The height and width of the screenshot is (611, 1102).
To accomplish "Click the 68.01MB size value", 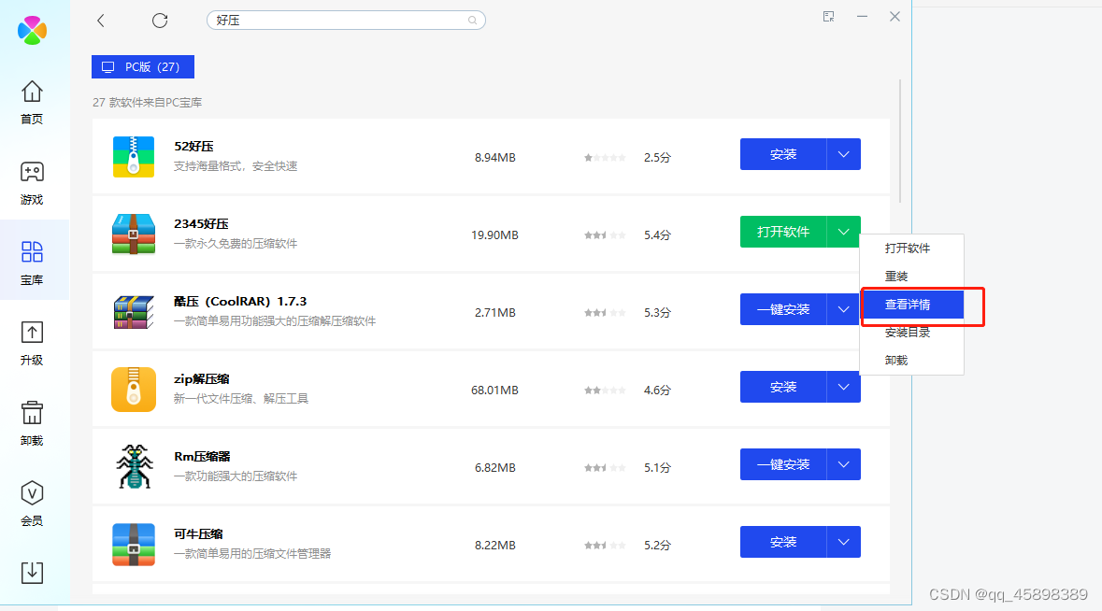I will click(494, 390).
